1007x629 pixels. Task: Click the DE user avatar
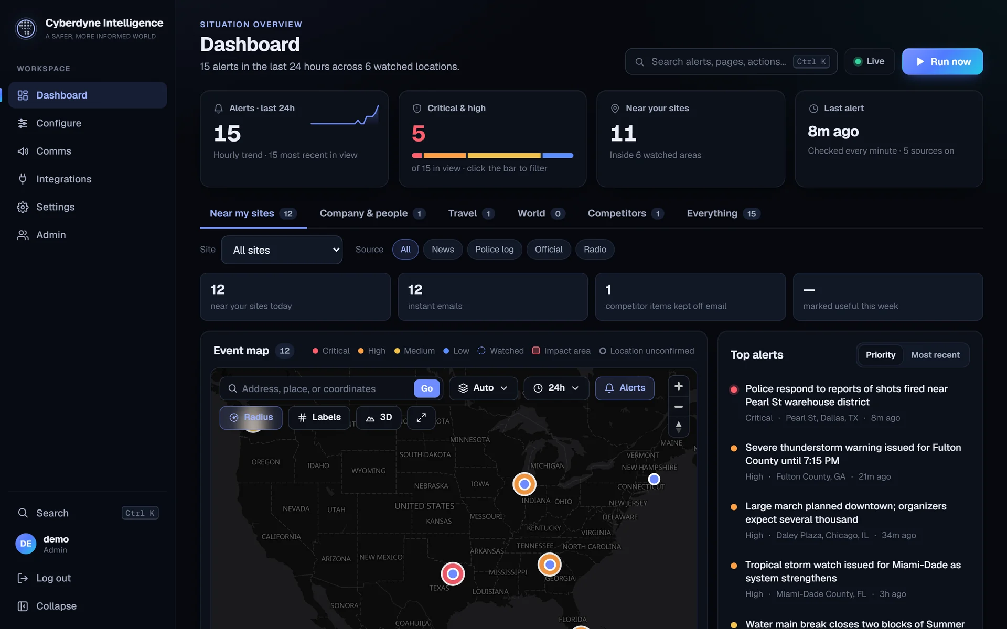[x=26, y=544]
